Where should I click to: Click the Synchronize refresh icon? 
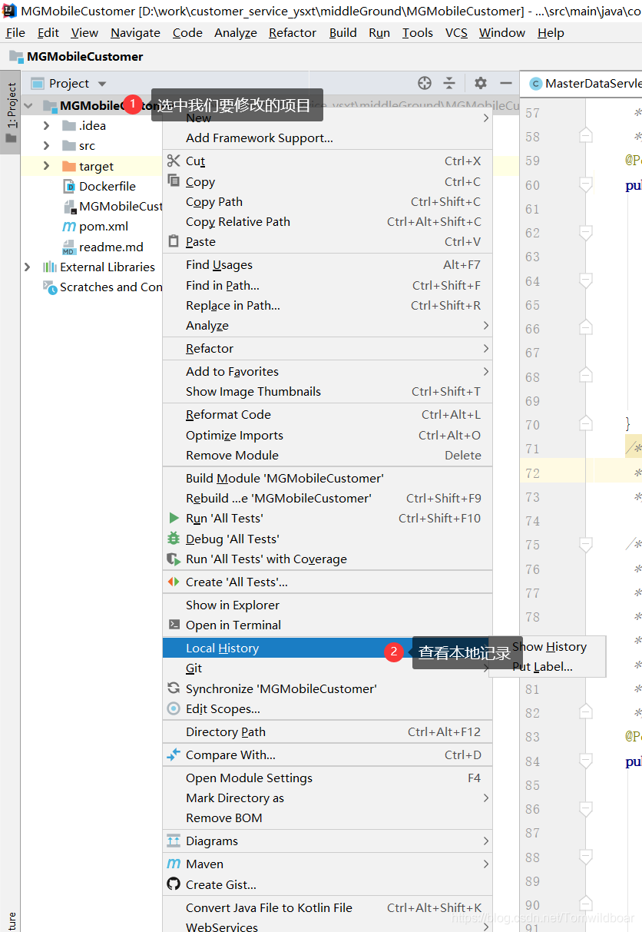(x=174, y=688)
